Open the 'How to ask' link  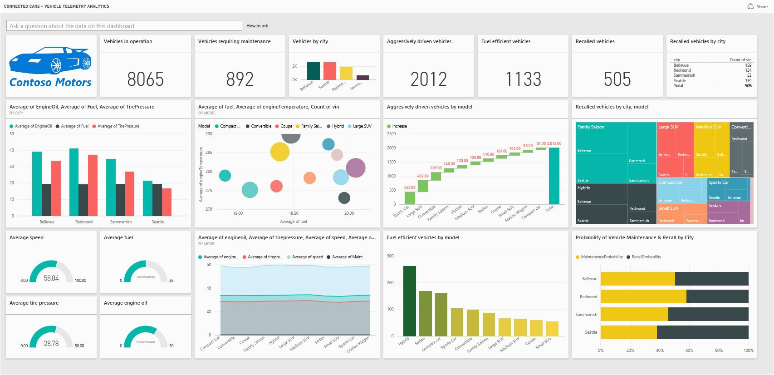click(257, 26)
